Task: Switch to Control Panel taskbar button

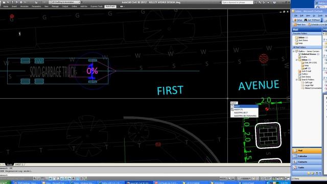Action: pos(251,183)
